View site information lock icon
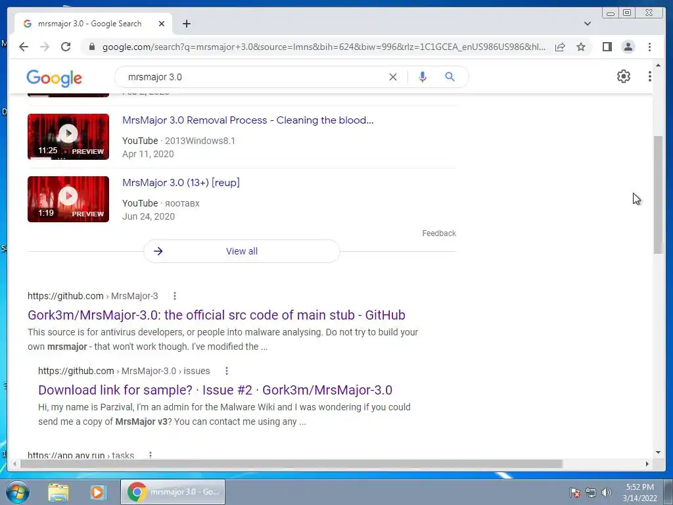673x505 pixels. (x=92, y=47)
